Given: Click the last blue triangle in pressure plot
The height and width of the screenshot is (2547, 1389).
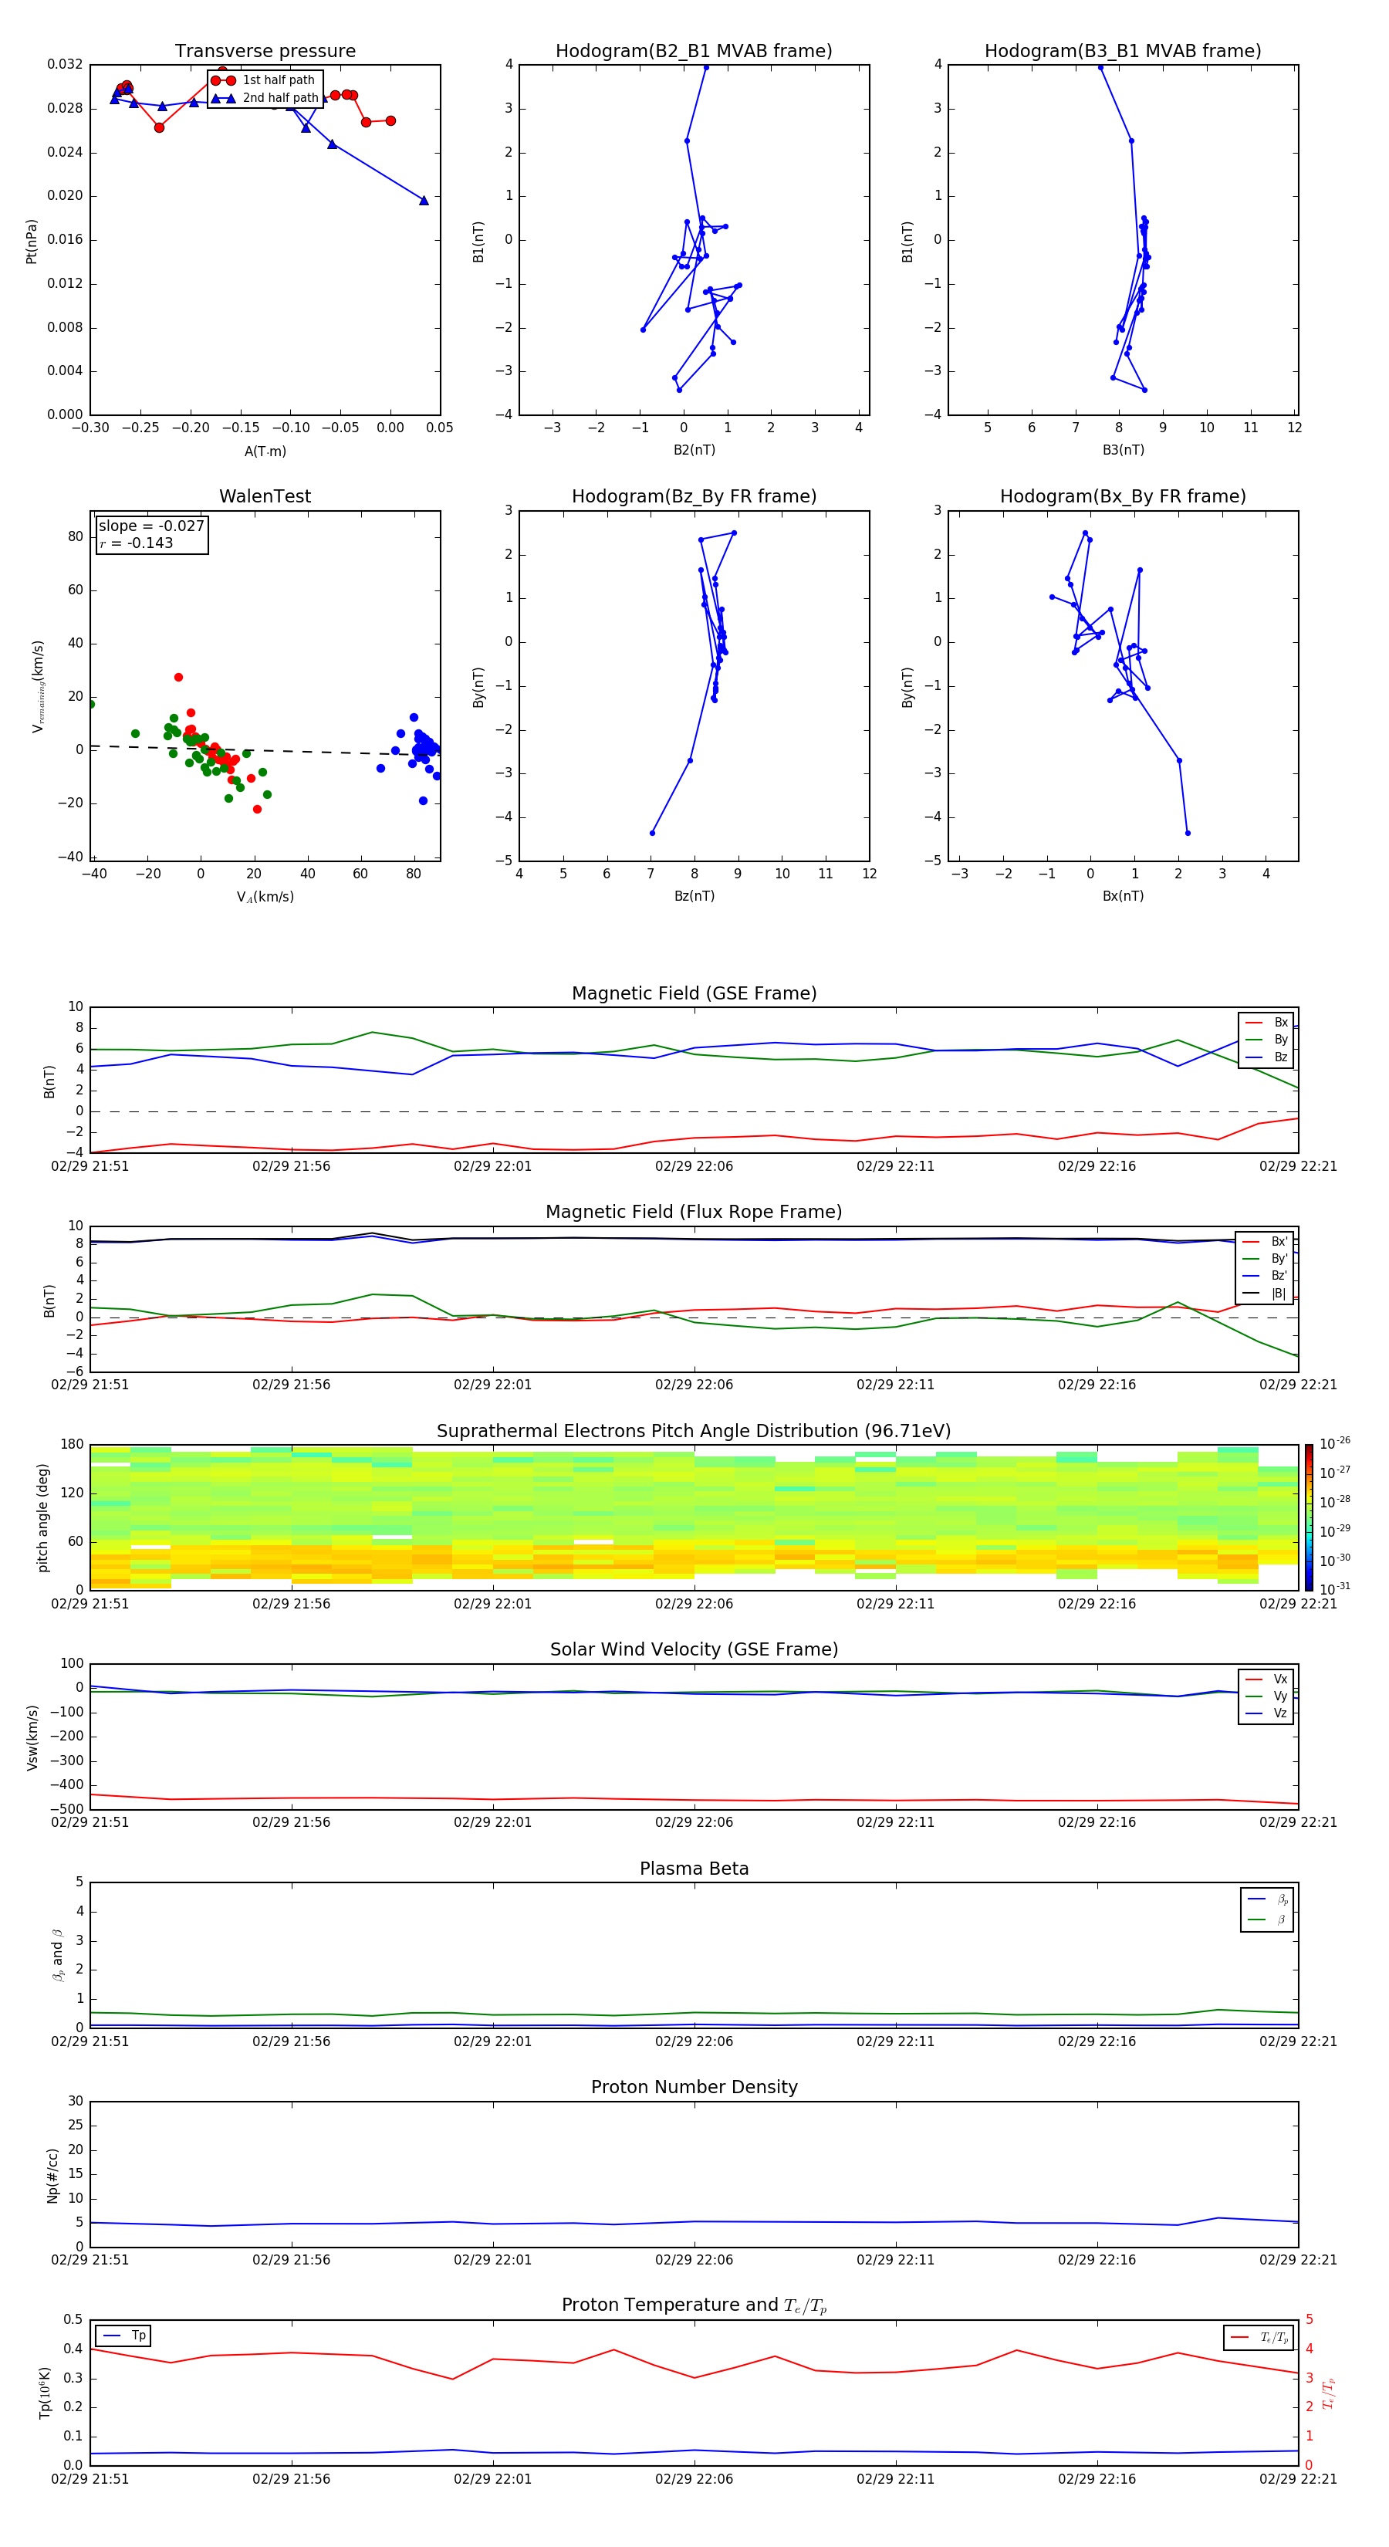Looking at the screenshot, I should point(424,200).
